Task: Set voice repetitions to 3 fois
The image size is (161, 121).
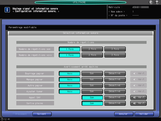Action: [x=115, y=55]
